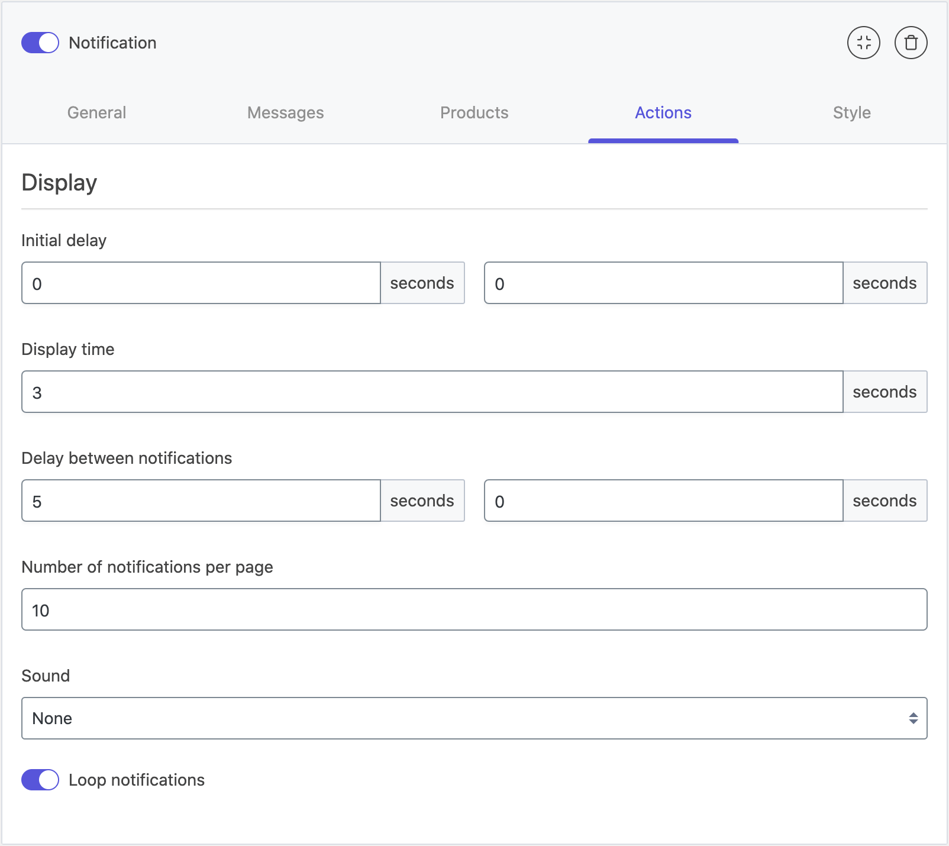The height and width of the screenshot is (846, 949).
Task: Click the Display section heading
Action: coord(59,183)
